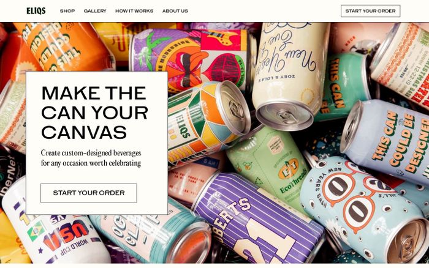429x268 pixels.
Task: Click the custom-designed beverages subtitle text
Action: coord(91,158)
